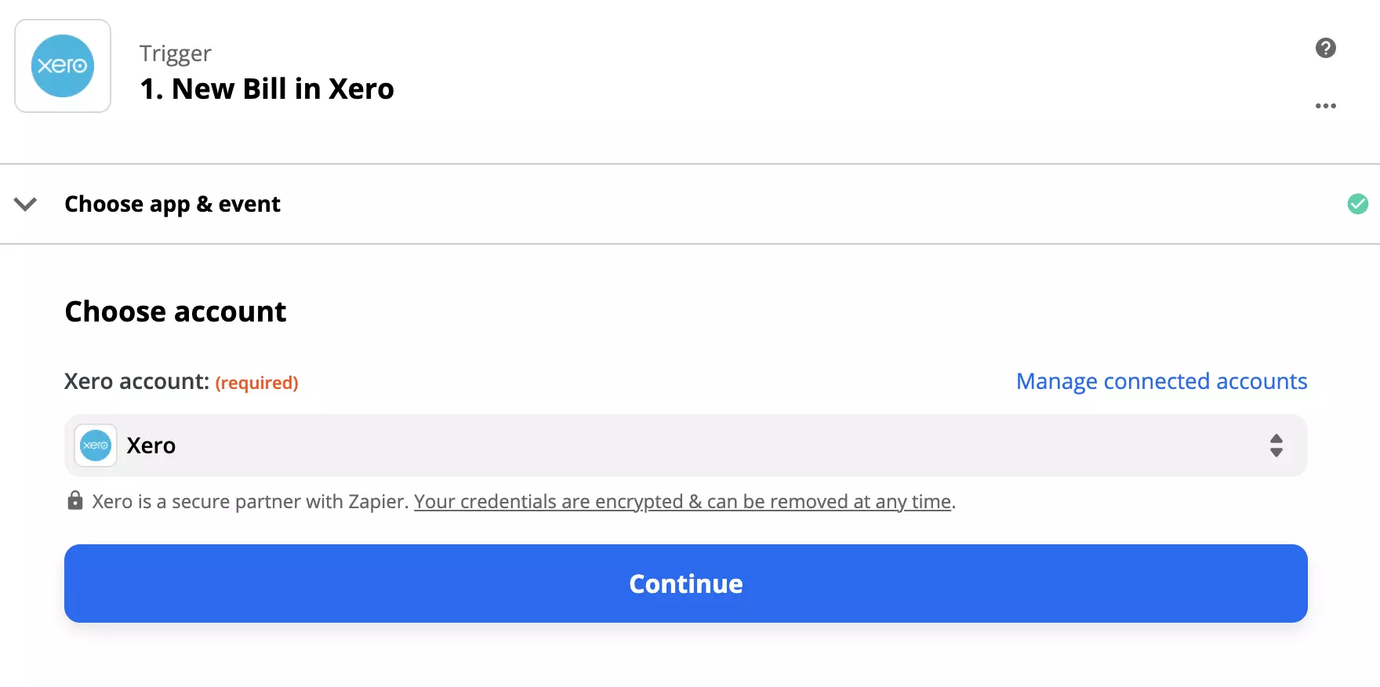The height and width of the screenshot is (687, 1380).
Task: Open the help question mark icon
Action: click(x=1326, y=48)
